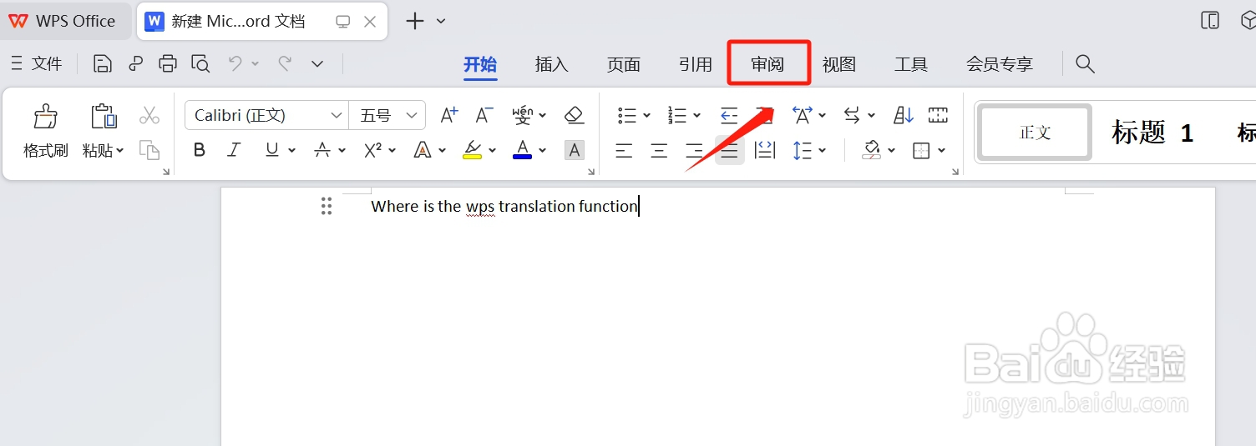The height and width of the screenshot is (446, 1256).
Task: Click the distributed alignment icon
Action: click(x=764, y=150)
